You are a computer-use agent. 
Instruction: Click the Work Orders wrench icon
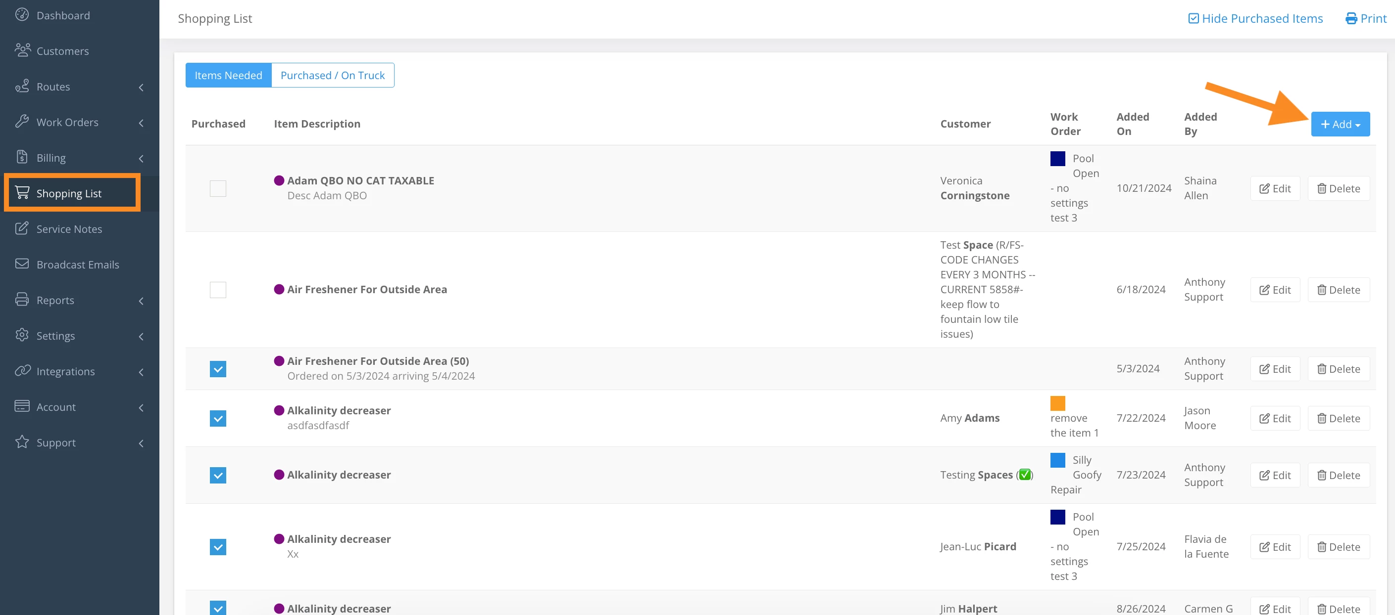pyautogui.click(x=22, y=122)
